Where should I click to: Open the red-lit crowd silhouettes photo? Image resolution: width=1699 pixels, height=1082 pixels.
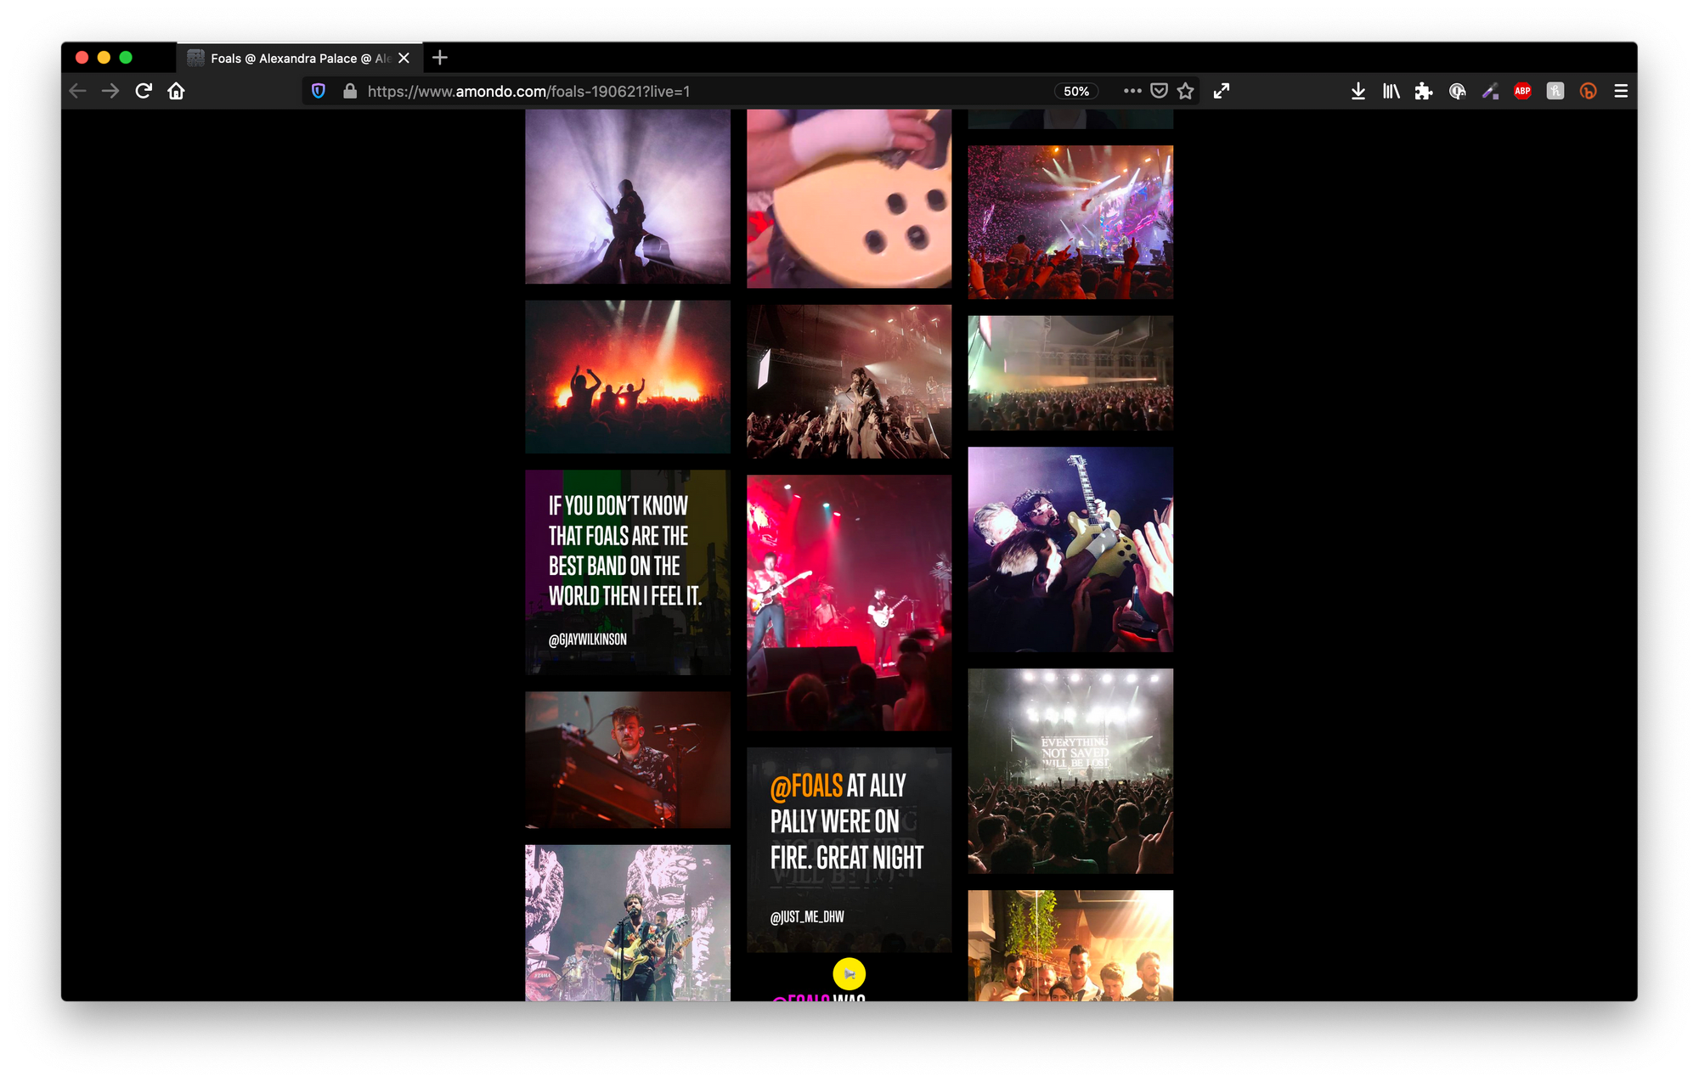[627, 376]
